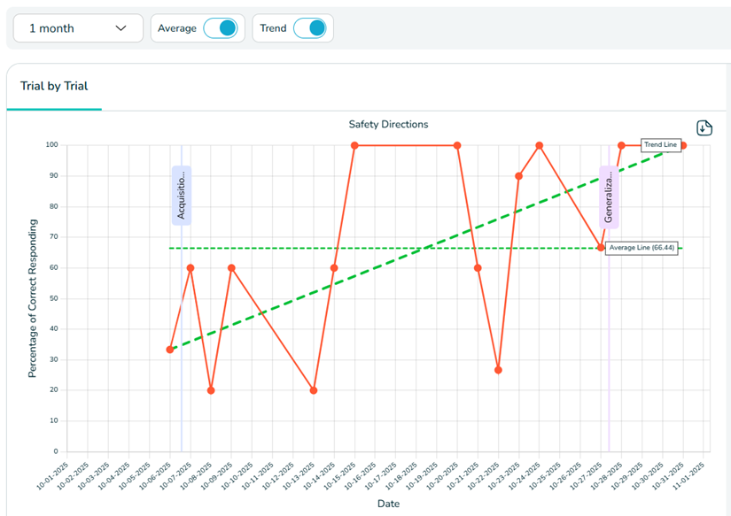The height and width of the screenshot is (516, 731).
Task: Click the Average Line (66.44) label
Action: coord(642,248)
